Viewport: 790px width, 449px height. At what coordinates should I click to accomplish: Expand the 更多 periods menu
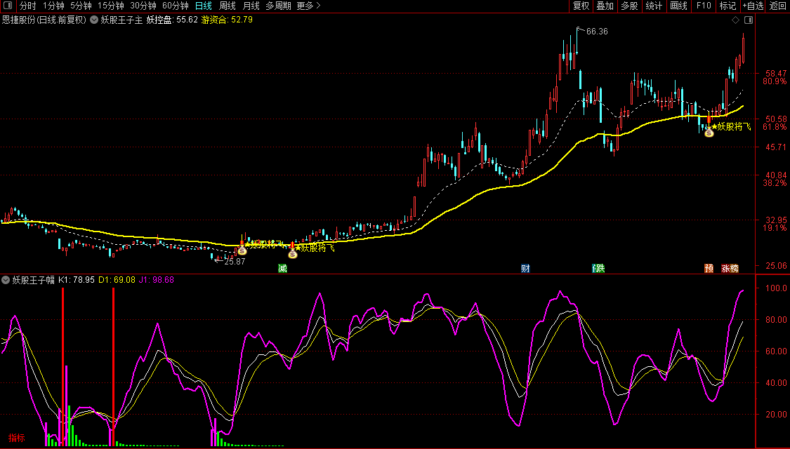(x=308, y=6)
